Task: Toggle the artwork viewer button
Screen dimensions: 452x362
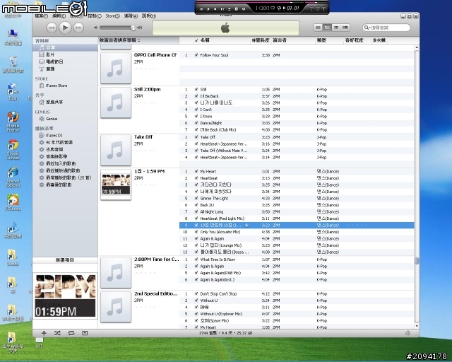Action: tap(85, 333)
